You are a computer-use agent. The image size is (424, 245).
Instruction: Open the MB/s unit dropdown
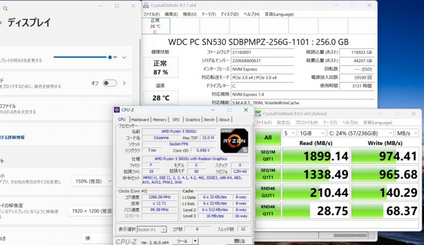[x=407, y=133]
